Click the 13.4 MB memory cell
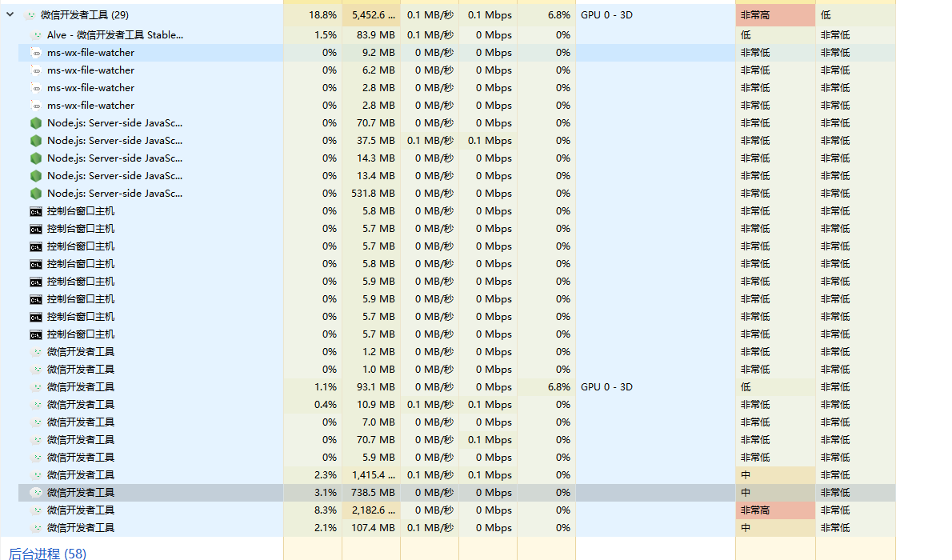This screenshot has width=952, height=560. tap(371, 176)
